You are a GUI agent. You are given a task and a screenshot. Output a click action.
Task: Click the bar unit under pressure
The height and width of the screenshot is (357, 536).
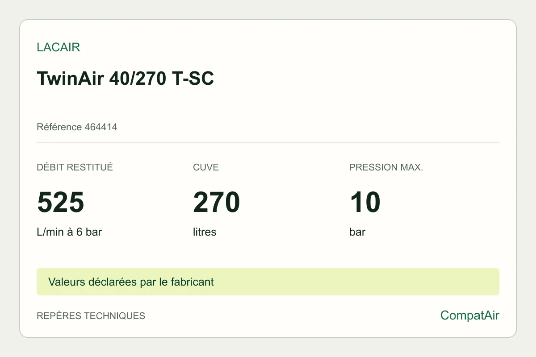tap(357, 232)
